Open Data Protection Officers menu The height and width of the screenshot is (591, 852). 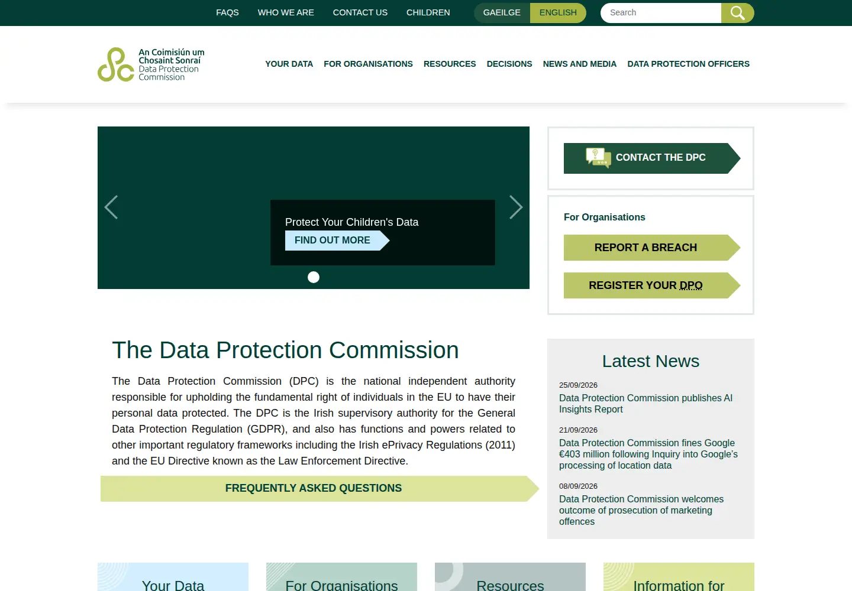click(688, 64)
